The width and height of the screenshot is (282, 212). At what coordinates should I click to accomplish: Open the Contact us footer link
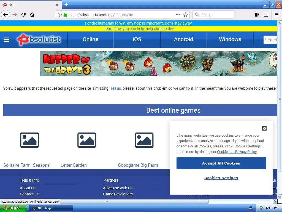pos(29,194)
